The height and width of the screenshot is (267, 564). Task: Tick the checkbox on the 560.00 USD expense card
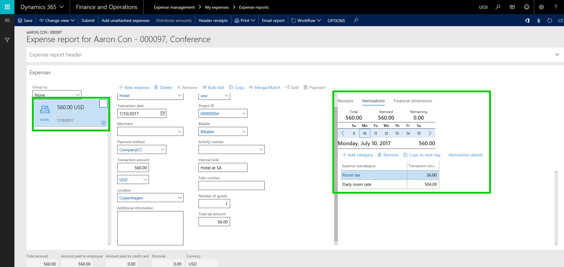(x=103, y=103)
